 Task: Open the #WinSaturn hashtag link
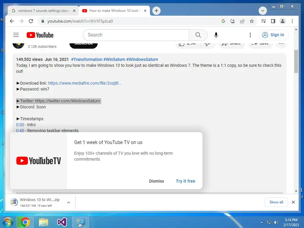(114, 59)
